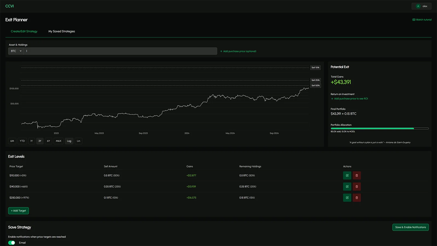Click the CCVI logo
This screenshot has height=246, width=437.
(10, 6)
